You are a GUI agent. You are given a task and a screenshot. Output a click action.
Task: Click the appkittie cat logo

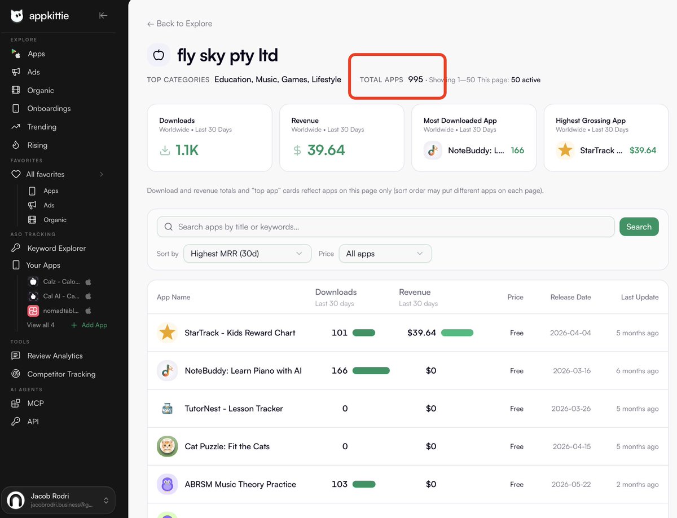tap(17, 16)
